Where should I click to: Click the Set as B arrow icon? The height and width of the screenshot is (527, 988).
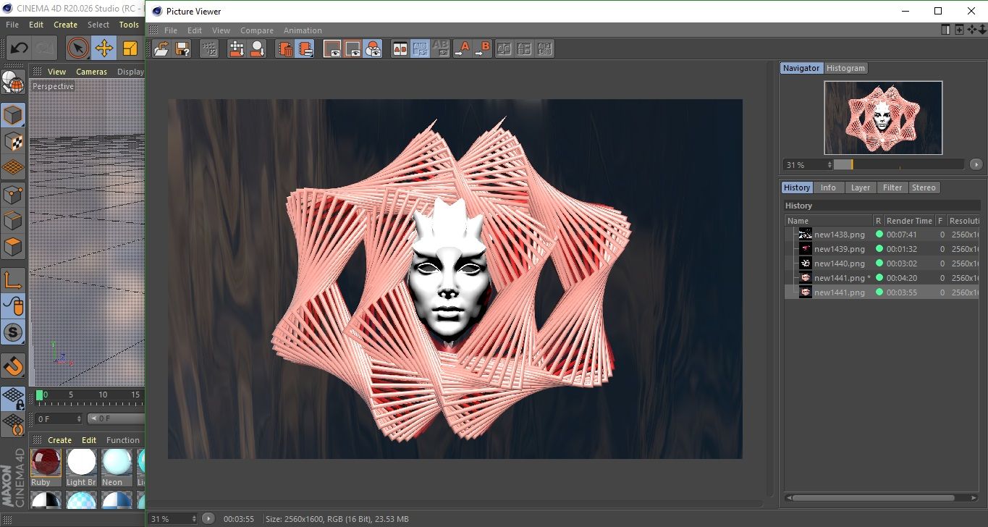(482, 49)
